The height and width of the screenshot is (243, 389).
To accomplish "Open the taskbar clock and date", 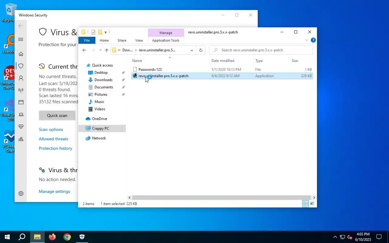I will point(363,237).
